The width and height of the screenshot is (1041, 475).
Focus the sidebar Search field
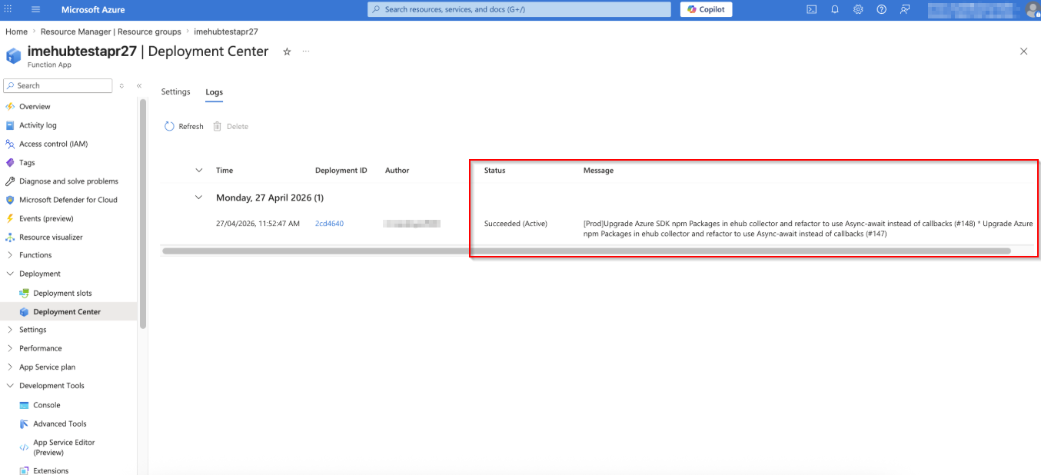point(58,86)
